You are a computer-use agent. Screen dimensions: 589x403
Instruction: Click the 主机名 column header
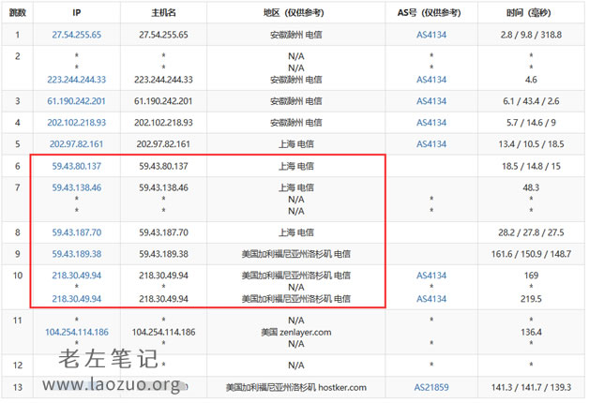[x=164, y=12]
